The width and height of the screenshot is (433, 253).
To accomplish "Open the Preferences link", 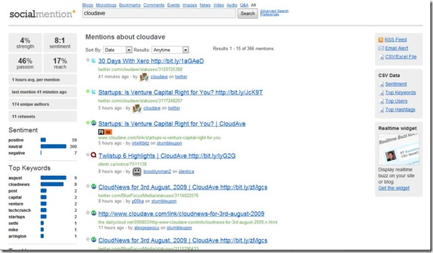I will (x=270, y=14).
